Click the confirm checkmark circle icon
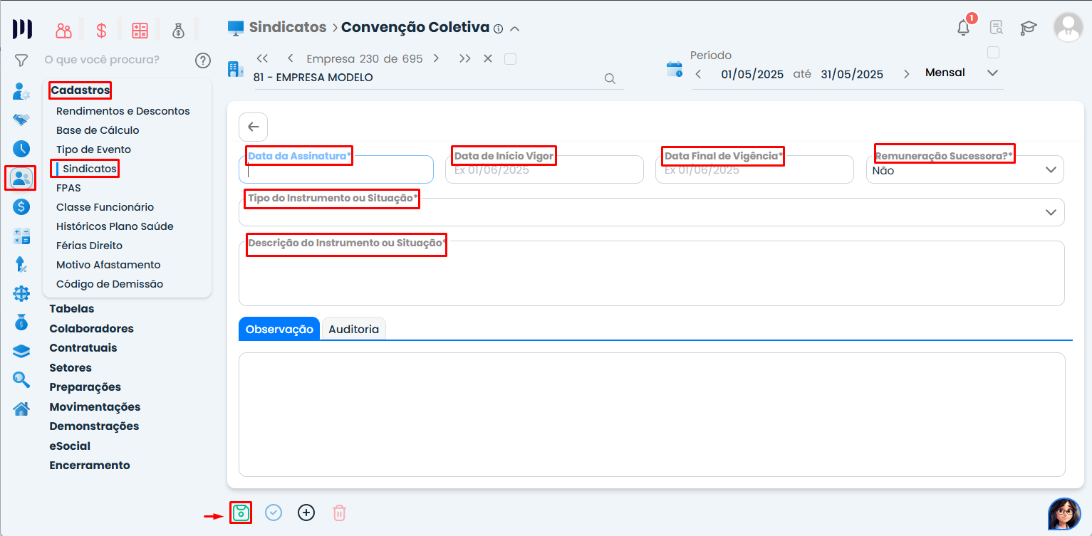 [x=274, y=513]
